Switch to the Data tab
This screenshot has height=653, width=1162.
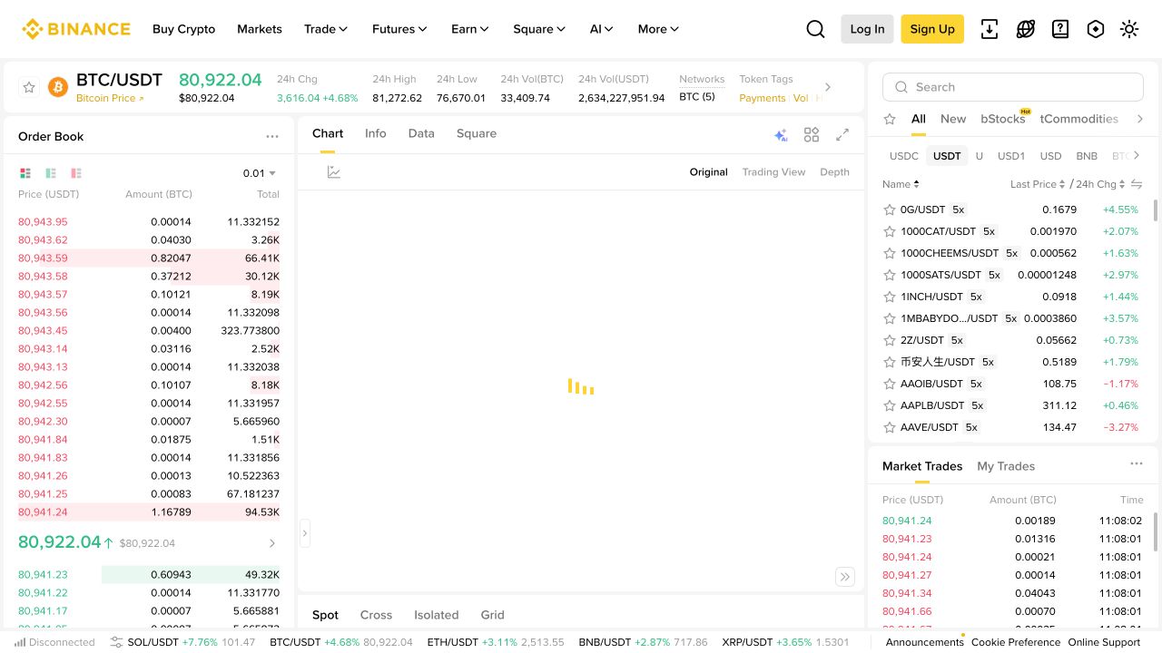click(x=421, y=133)
